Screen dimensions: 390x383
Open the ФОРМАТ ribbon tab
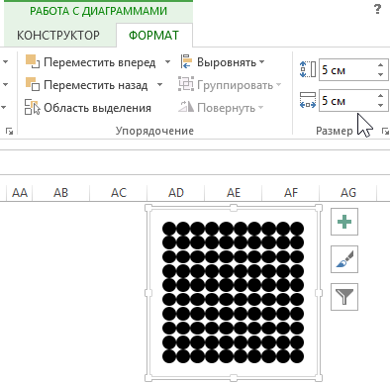153,36
